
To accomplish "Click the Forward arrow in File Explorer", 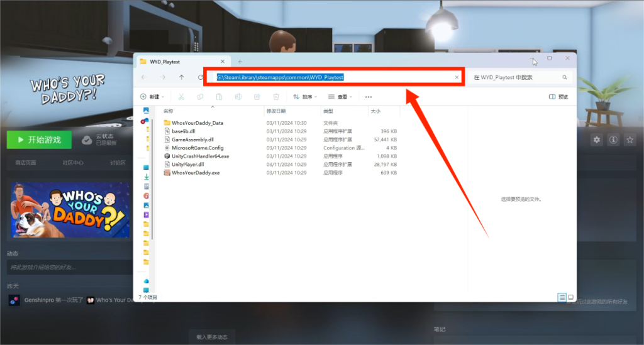I will (163, 77).
